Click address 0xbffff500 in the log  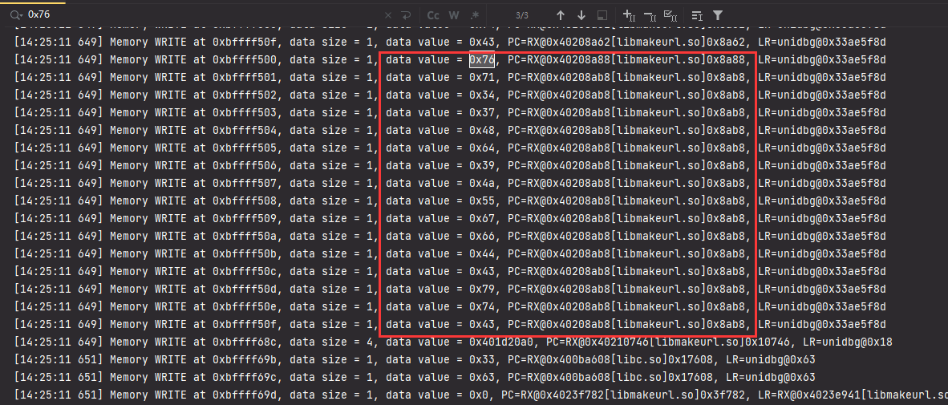[x=245, y=60]
